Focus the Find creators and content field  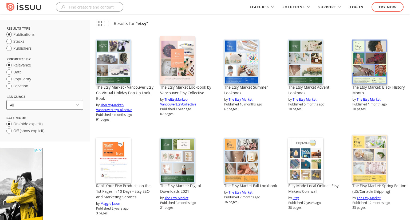[89, 7]
